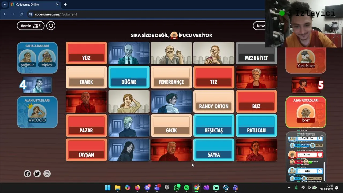This screenshot has width=343, height=193.
Task: Open Admin players dropdown
Action: [x=31, y=26]
